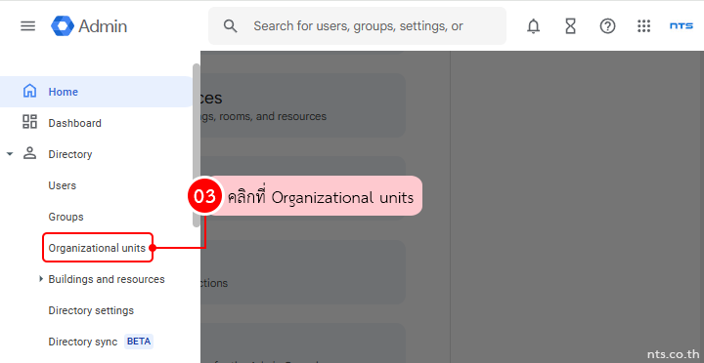Click the search magnifier icon
Image resolution: width=704 pixels, height=363 pixels.
[231, 26]
